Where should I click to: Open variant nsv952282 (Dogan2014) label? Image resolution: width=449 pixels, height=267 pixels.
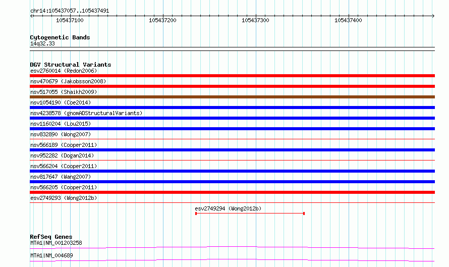pyautogui.click(x=62, y=155)
